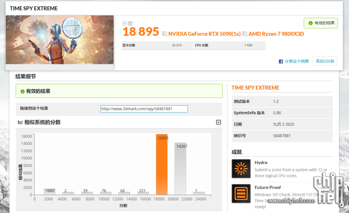Viewport: 349px width, 213px height.
Task: Click the CPU 分数 value 7 650
Action: pos(248,45)
